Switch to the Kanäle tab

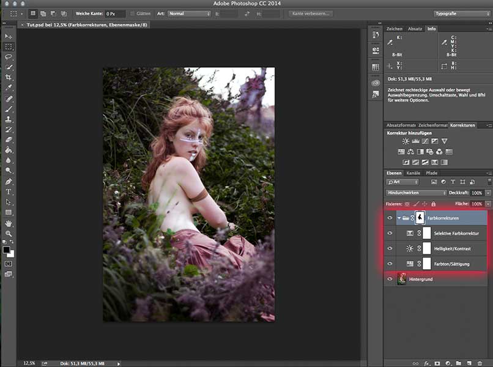pyautogui.click(x=413, y=173)
